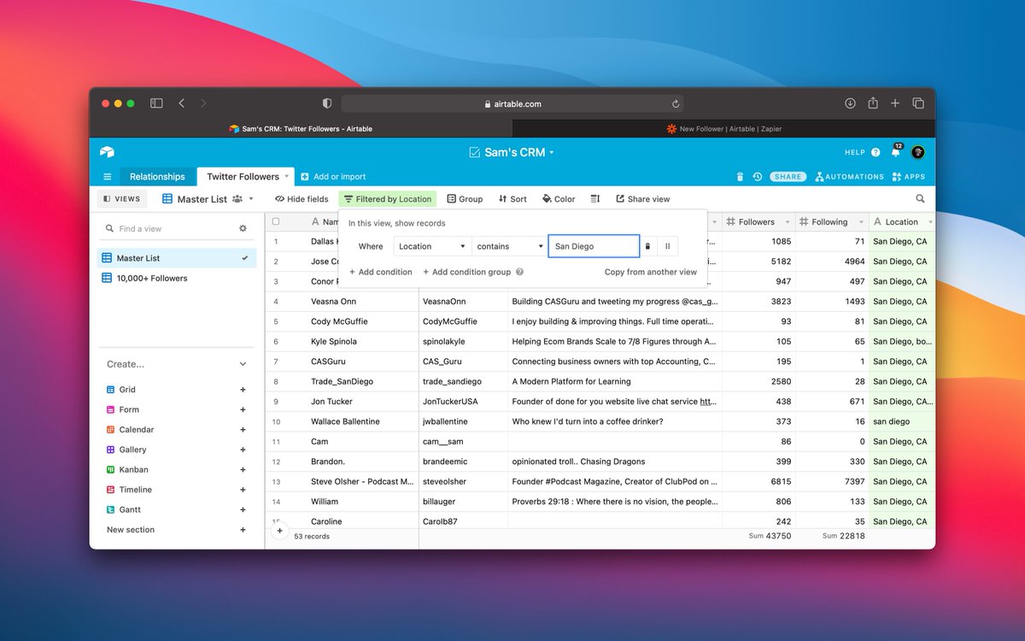Open Safari downloads icon

pyautogui.click(x=850, y=103)
